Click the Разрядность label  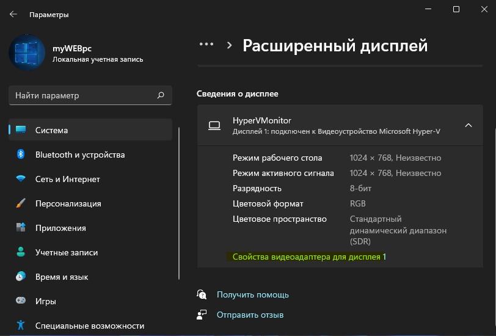(x=257, y=188)
